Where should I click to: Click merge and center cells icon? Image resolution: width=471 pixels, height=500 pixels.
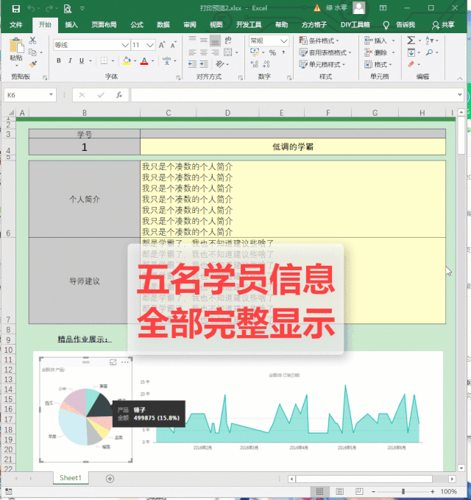tap(228, 52)
